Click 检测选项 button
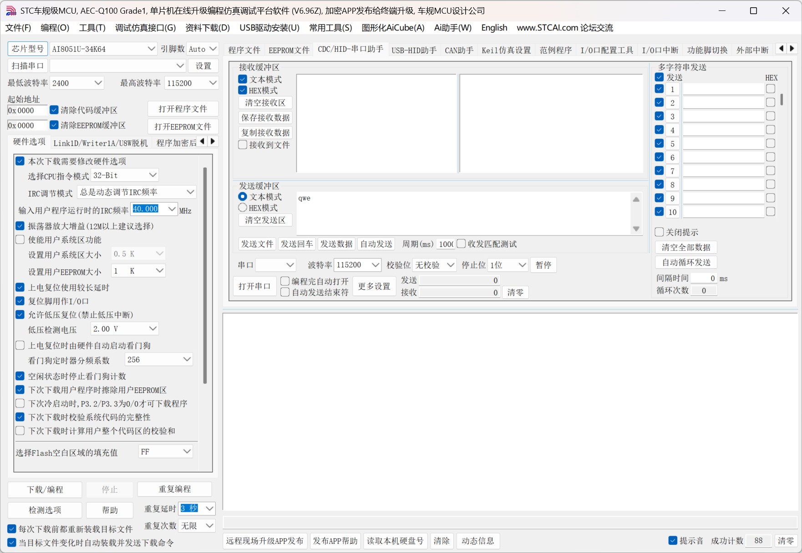802x553 pixels. [45, 510]
